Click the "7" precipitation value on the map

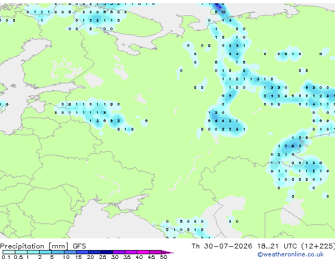coord(286,146)
